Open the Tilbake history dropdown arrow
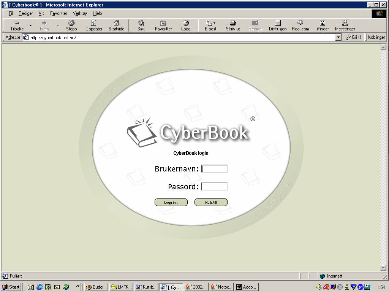The width and height of the screenshot is (389, 292). click(30, 26)
